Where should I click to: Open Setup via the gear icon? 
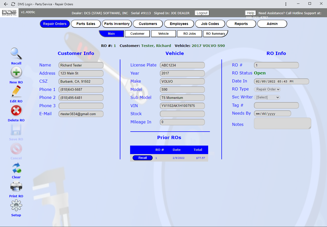(16, 206)
